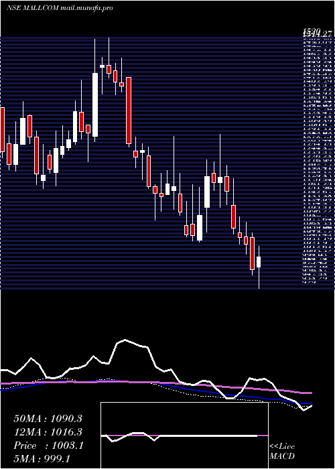The height and width of the screenshot is (469, 335).
Task: Click inside the MACD indicator box
Action: (x=184, y=435)
